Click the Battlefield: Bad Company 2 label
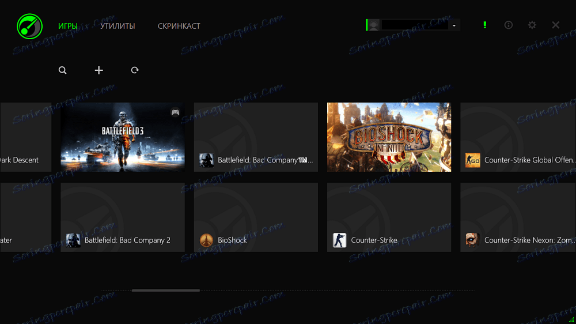Image resolution: width=576 pixels, height=324 pixels. click(x=127, y=240)
